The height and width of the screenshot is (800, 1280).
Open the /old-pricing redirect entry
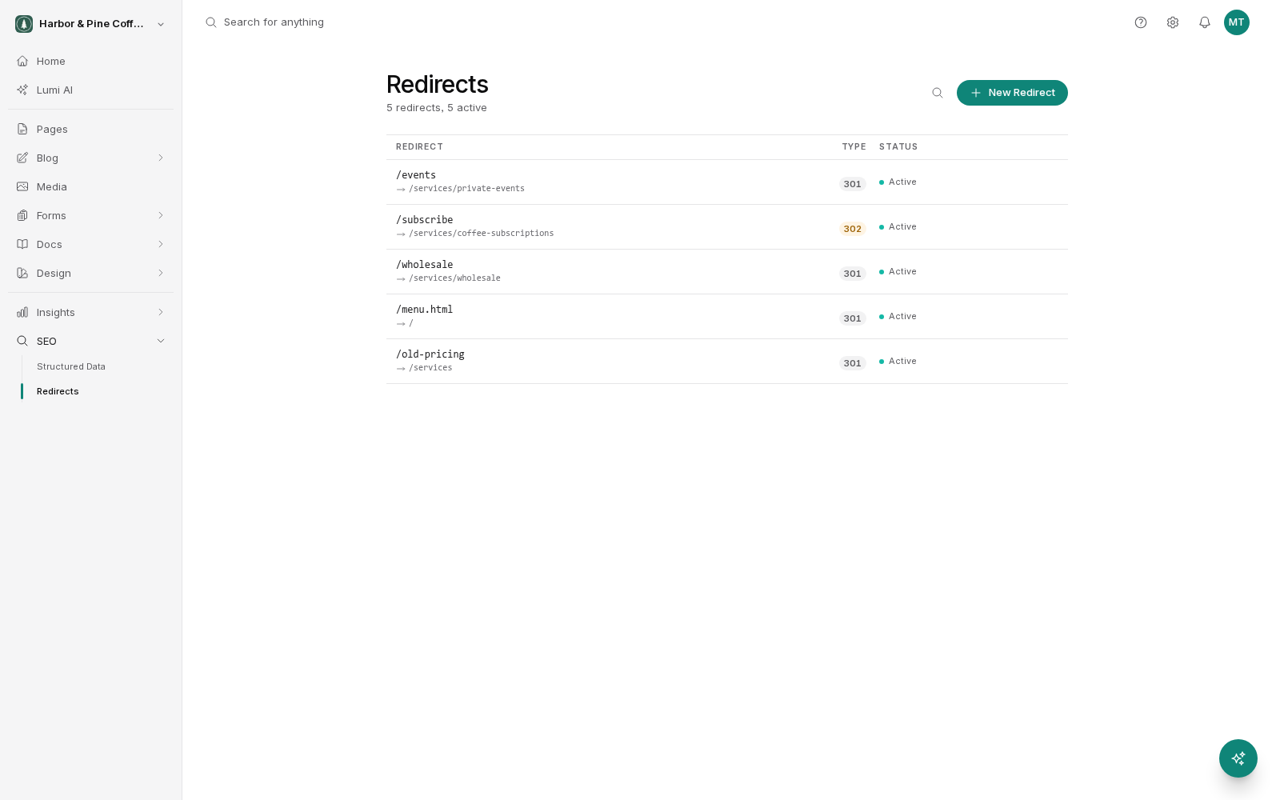tap(726, 362)
